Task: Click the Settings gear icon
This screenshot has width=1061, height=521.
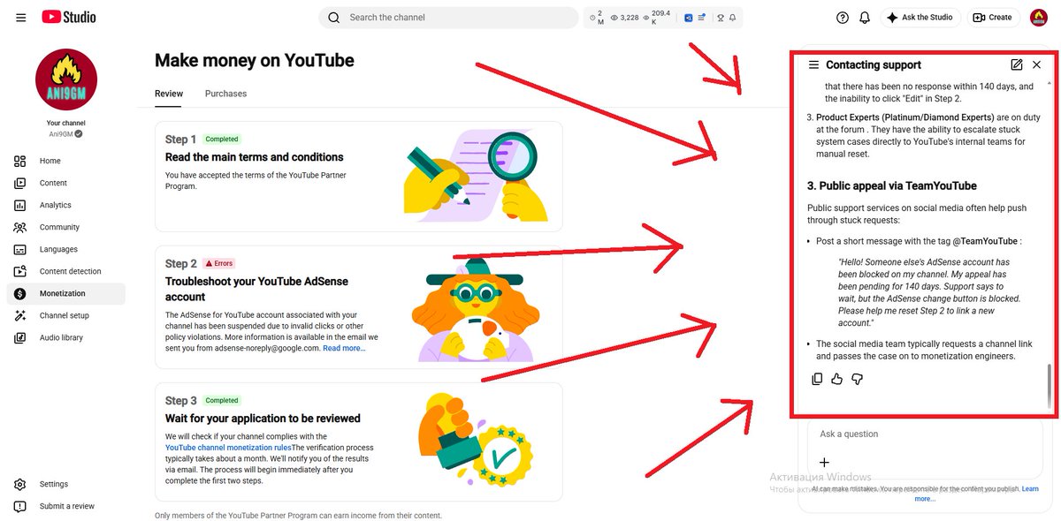Action: [x=20, y=484]
